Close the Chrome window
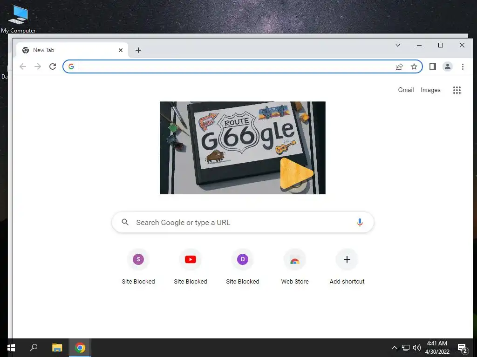 click(x=462, y=45)
